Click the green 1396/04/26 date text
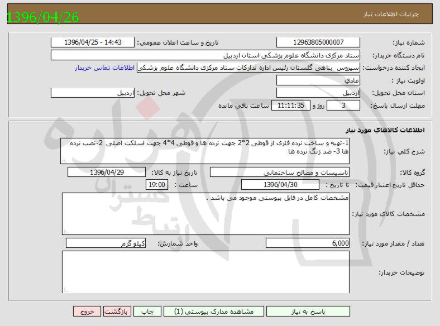 pyautogui.click(x=42, y=17)
